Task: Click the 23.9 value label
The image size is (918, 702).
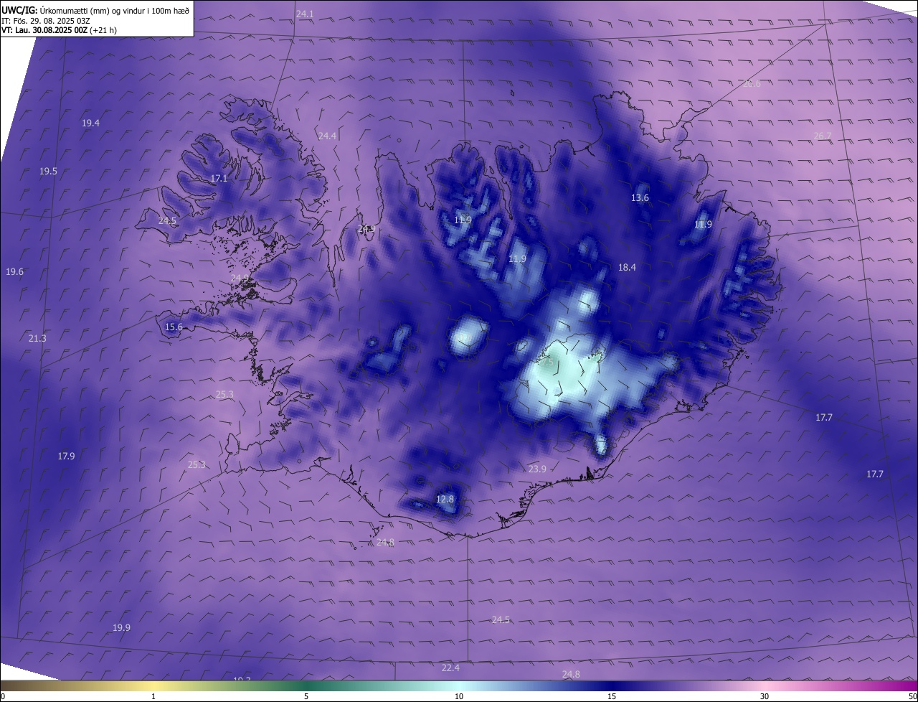Action: (537, 469)
